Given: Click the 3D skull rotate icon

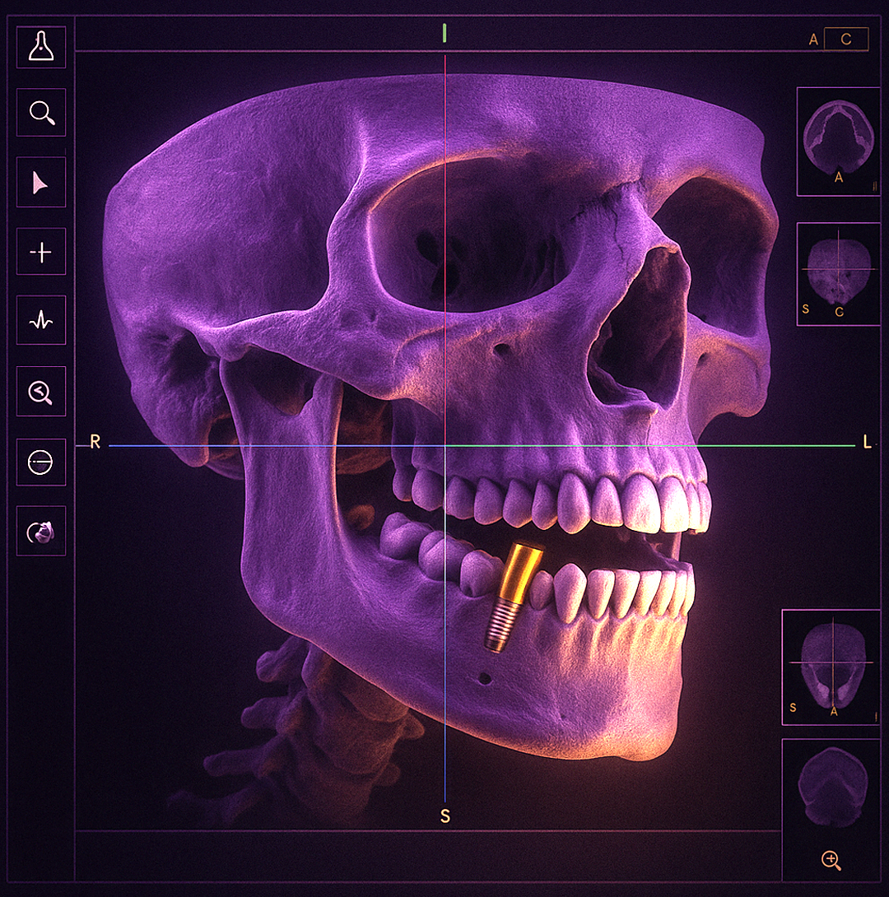Looking at the screenshot, I should click(x=41, y=532).
